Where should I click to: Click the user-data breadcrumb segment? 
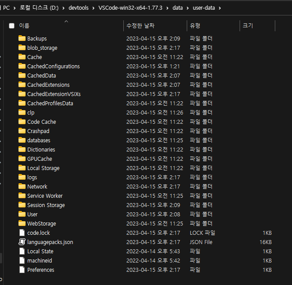pos(204,8)
